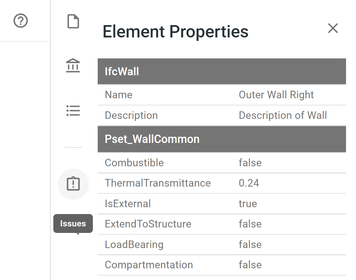The height and width of the screenshot is (280, 356).
Task: Select the Name property row
Action: coord(222,95)
